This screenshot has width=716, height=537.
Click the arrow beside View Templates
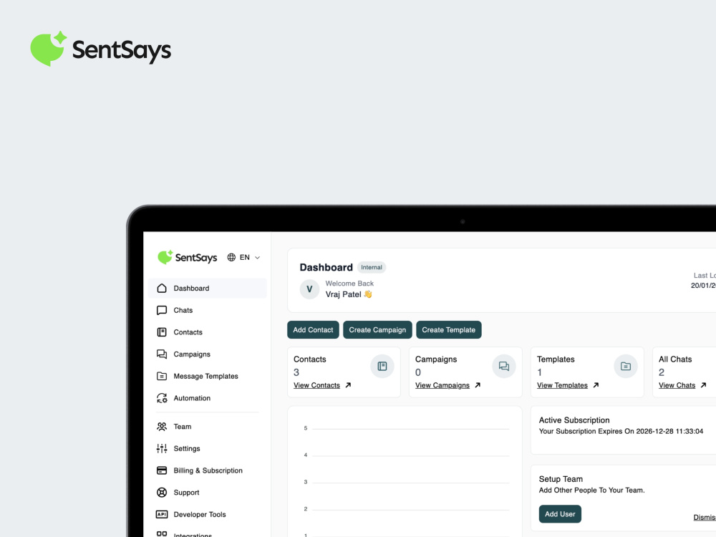[x=596, y=385]
